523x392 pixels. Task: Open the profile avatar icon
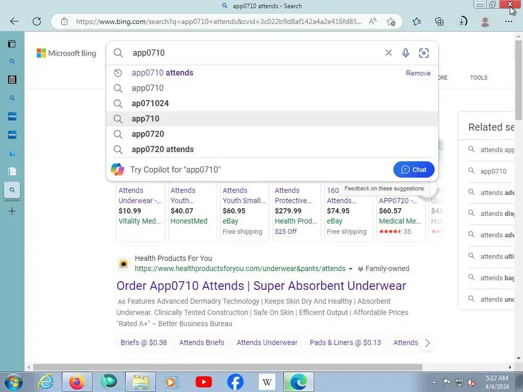[485, 21]
